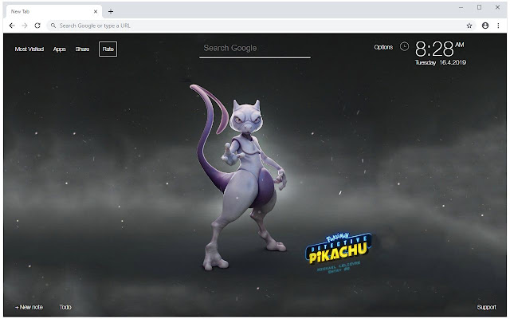
Task: Open the Support link
Action: [x=487, y=307]
